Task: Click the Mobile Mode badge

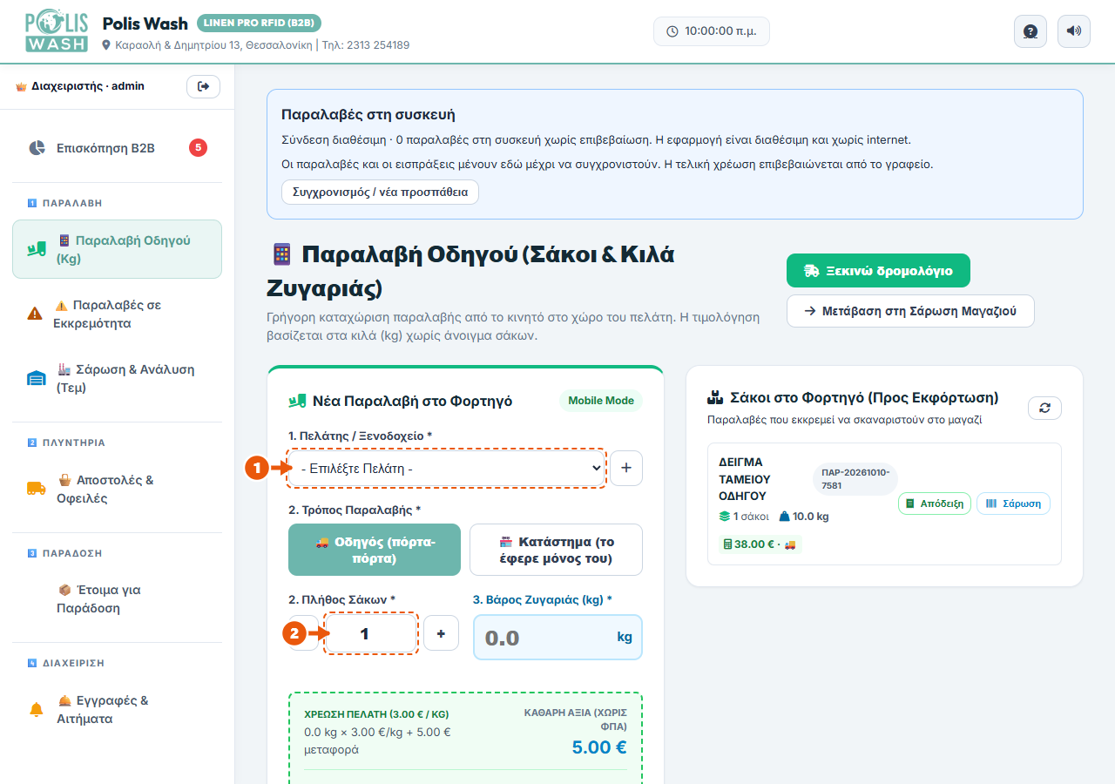Action: pyautogui.click(x=601, y=401)
